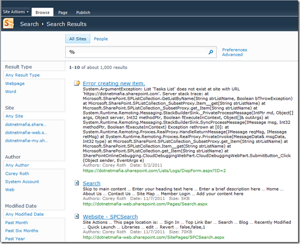Select the All Sites search scope tab

[77, 39]
